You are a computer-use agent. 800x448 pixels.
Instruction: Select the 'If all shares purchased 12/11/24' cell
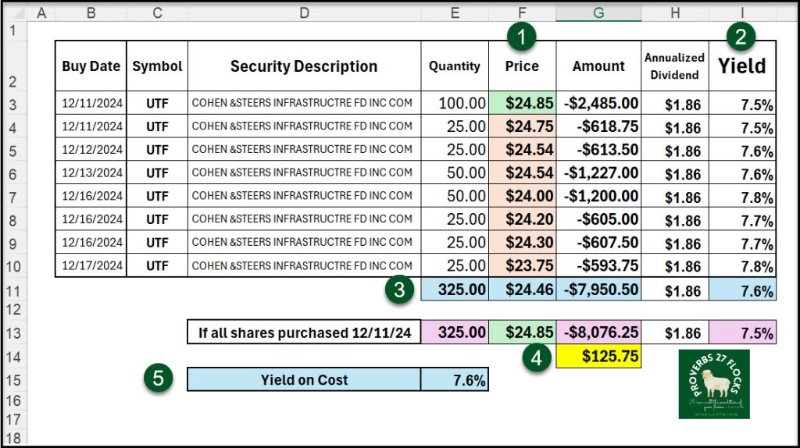[304, 333]
